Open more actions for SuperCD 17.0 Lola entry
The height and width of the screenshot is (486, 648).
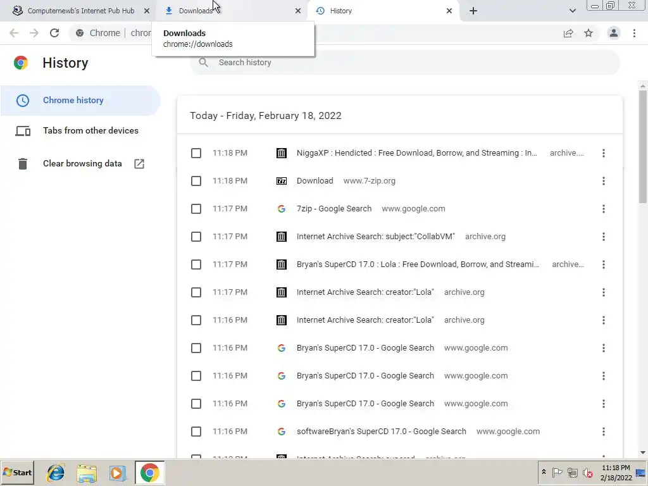point(603,265)
